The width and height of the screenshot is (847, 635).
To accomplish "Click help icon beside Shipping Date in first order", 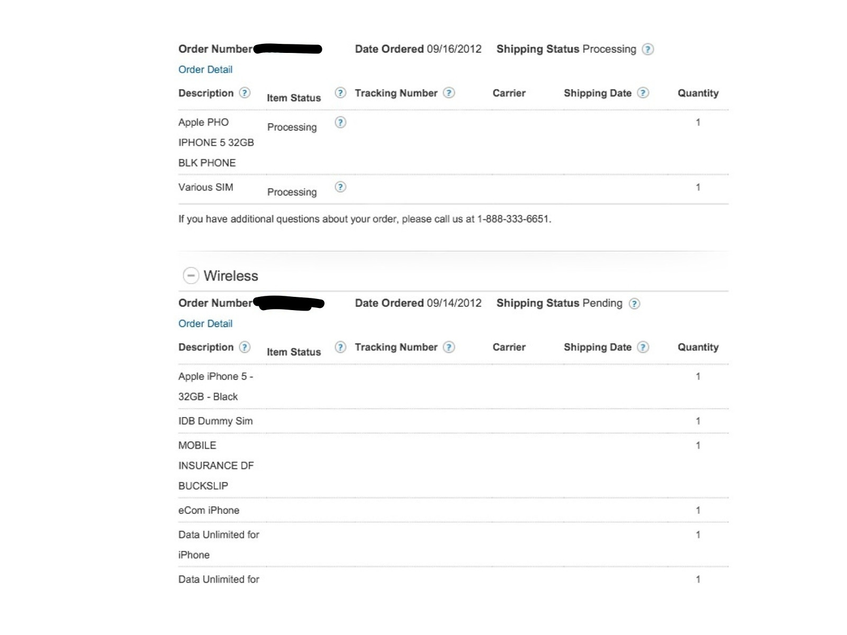I will point(643,93).
